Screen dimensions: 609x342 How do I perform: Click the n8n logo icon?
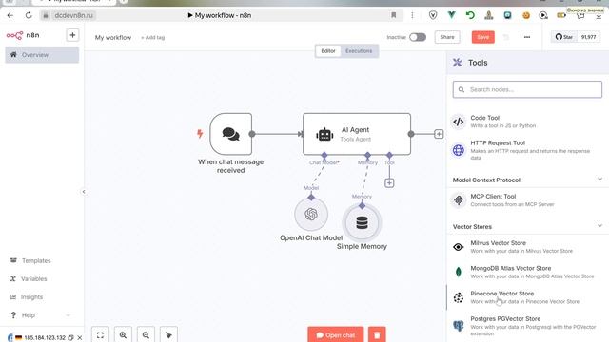pyautogui.click(x=15, y=36)
